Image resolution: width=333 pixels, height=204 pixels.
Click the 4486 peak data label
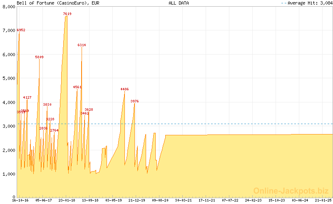(124, 89)
